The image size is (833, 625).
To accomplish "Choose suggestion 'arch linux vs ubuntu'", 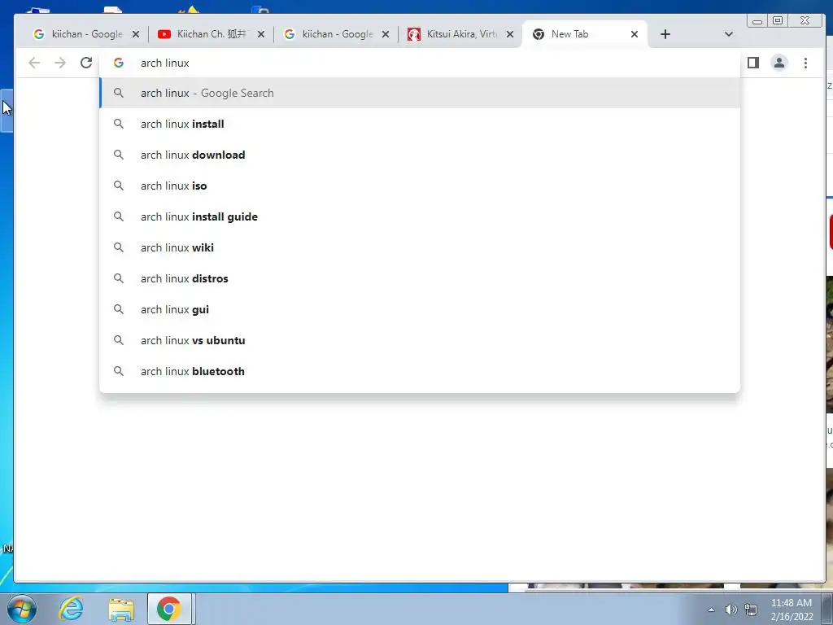I will 420,340.
